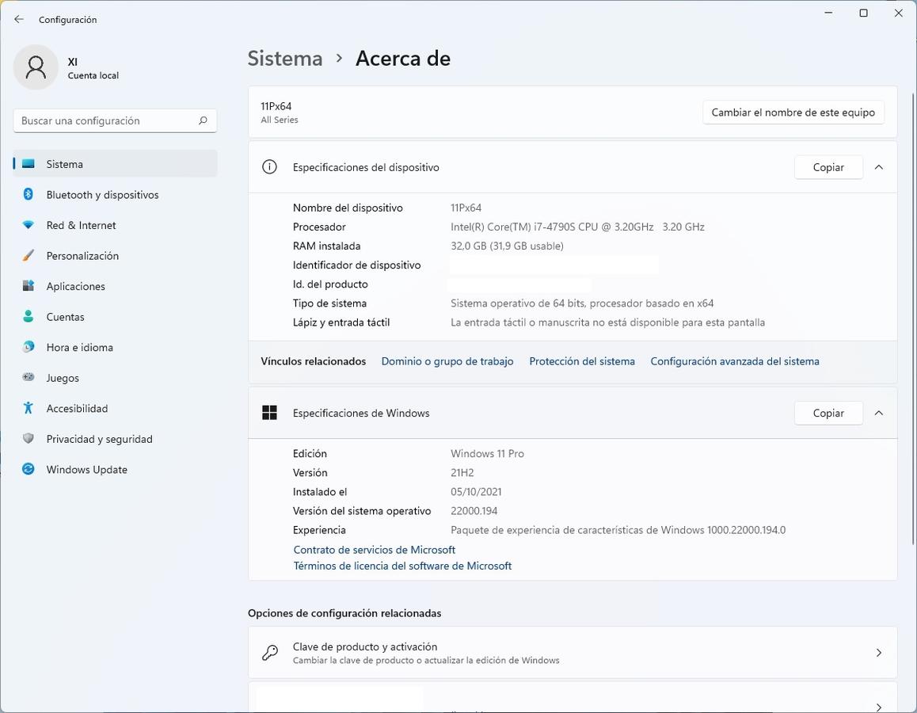Select Cuentas in the sidebar
917x713 pixels.
click(65, 317)
